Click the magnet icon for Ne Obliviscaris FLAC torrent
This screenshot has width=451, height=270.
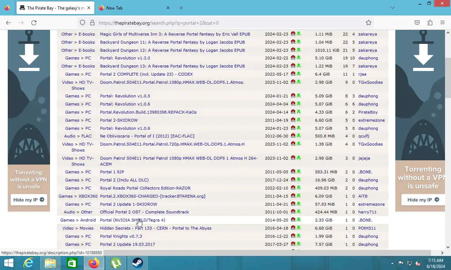(293, 136)
